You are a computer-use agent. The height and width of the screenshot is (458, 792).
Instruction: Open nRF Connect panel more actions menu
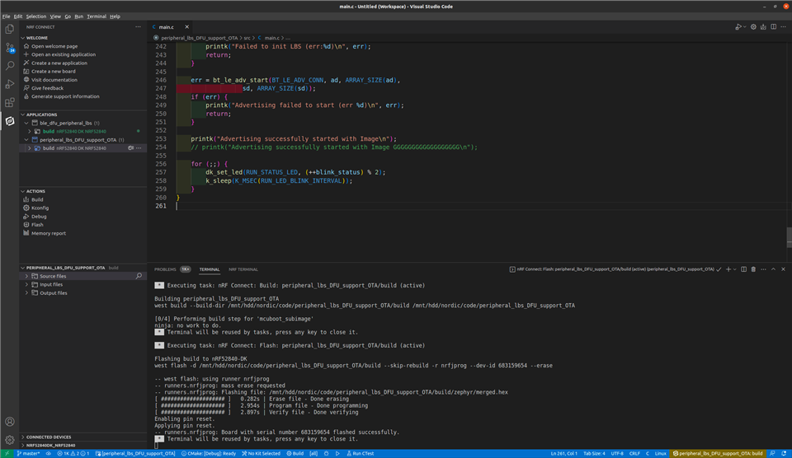coord(138,27)
